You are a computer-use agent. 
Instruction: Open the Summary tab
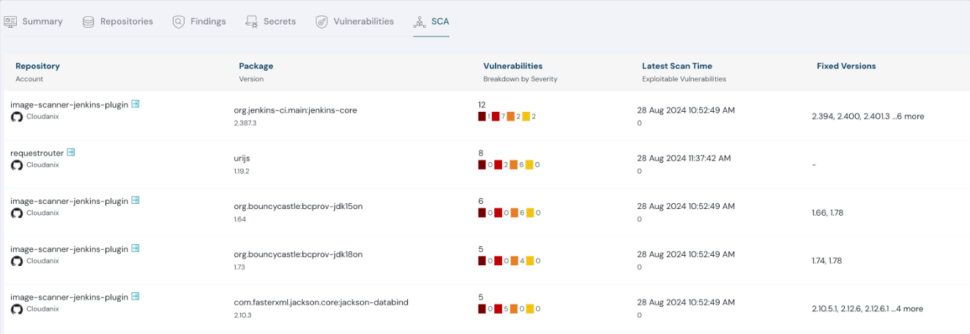34,22
